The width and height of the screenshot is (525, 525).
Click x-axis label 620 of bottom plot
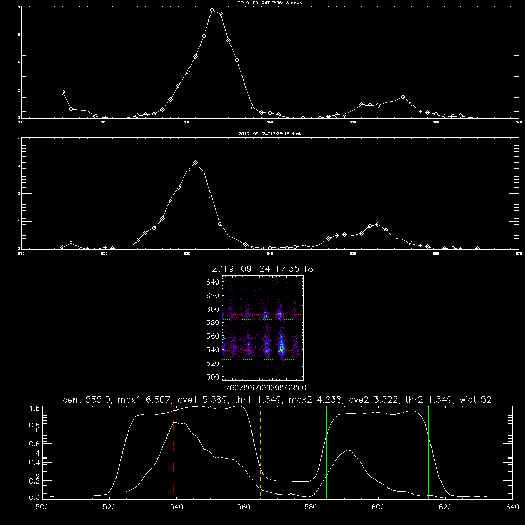[x=445, y=507]
